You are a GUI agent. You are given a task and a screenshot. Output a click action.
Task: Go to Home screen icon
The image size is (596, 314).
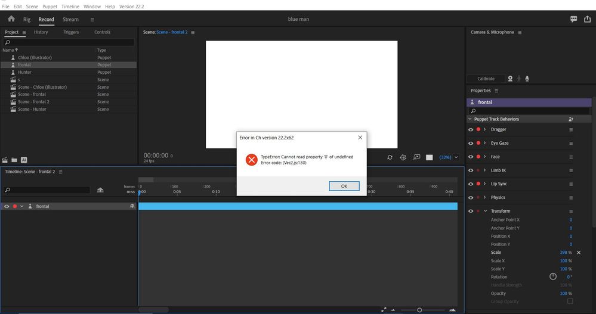(x=11, y=18)
